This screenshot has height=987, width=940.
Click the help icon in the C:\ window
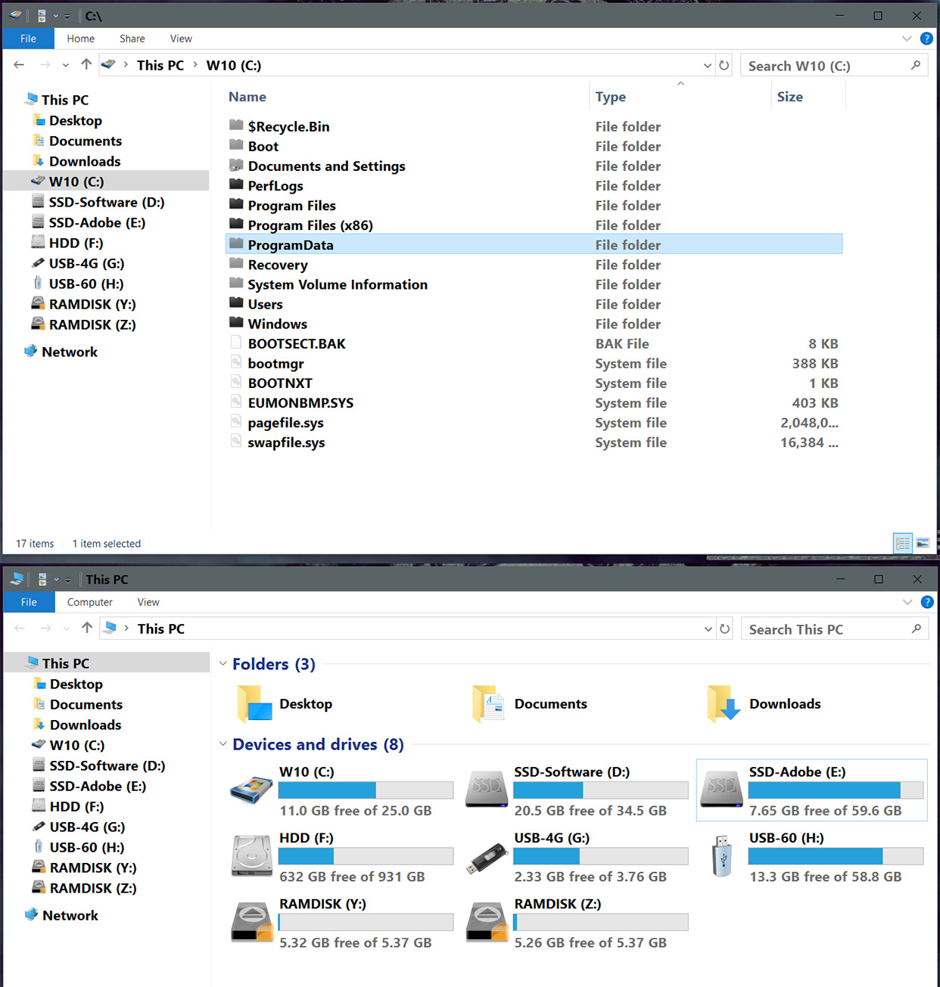926,39
